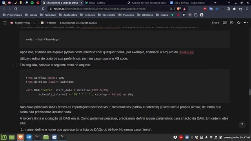Close the Entendendo e Criando DAGs tab
This screenshot has width=251, height=141.
tap(81, 3)
